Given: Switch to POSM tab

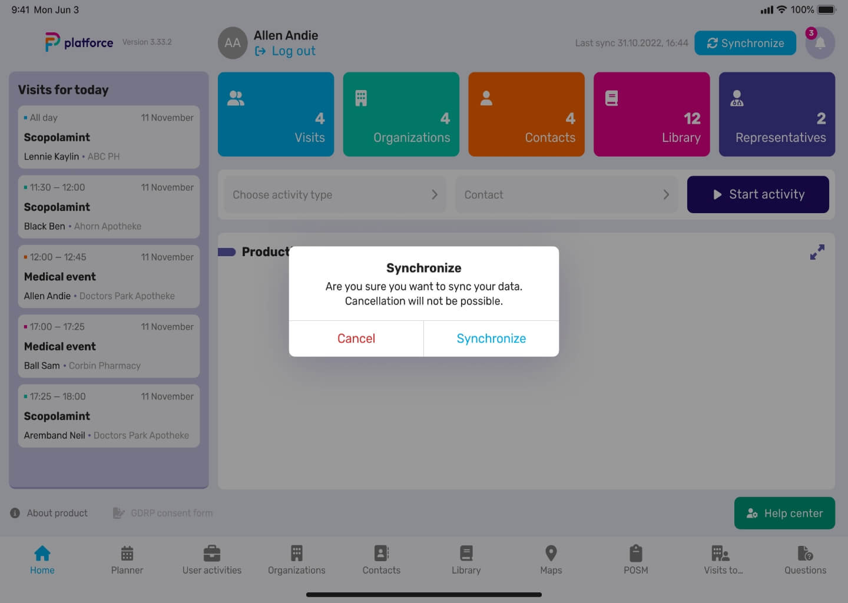Looking at the screenshot, I should pos(636,560).
